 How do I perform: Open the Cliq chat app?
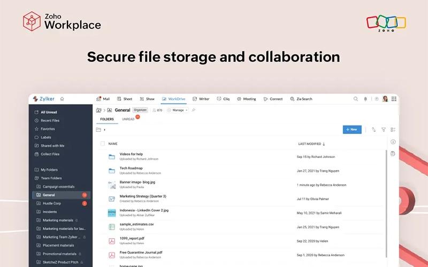(223, 99)
